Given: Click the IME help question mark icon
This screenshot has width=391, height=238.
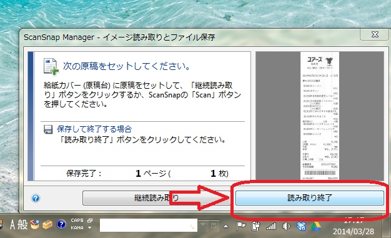Looking at the screenshot, I should coord(61,224).
